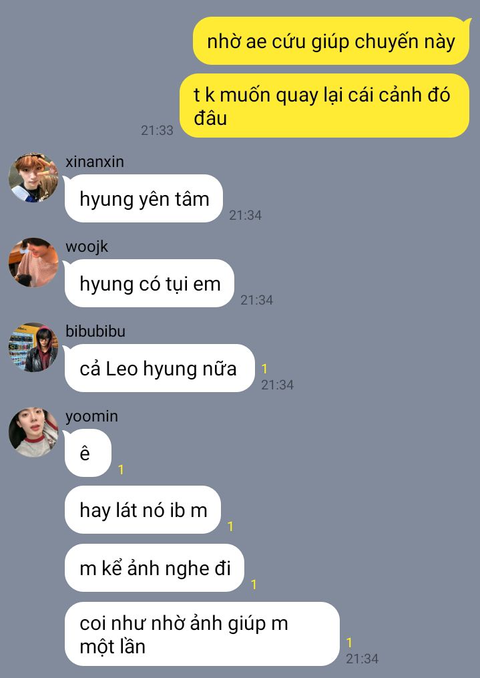Tap the "hyung có tụi em" message

click(149, 283)
